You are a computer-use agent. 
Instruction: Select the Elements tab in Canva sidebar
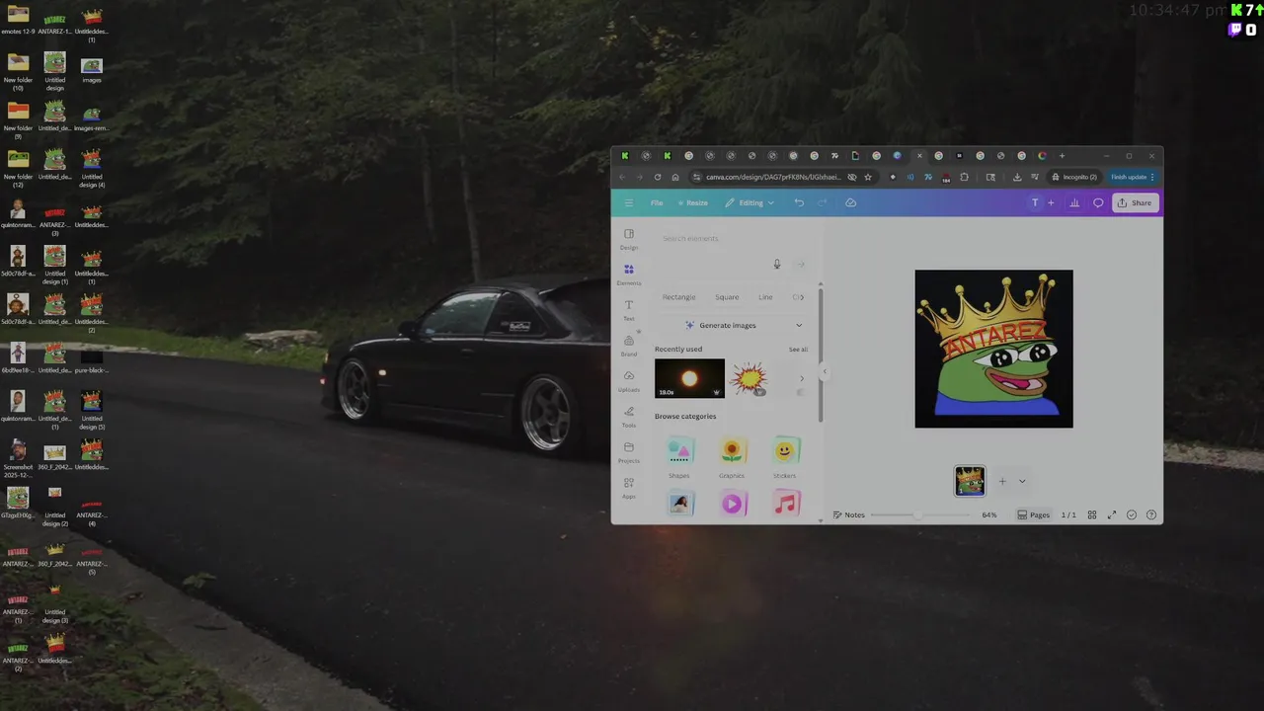point(629,274)
